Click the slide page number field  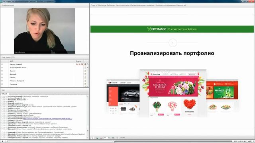coord(106,138)
